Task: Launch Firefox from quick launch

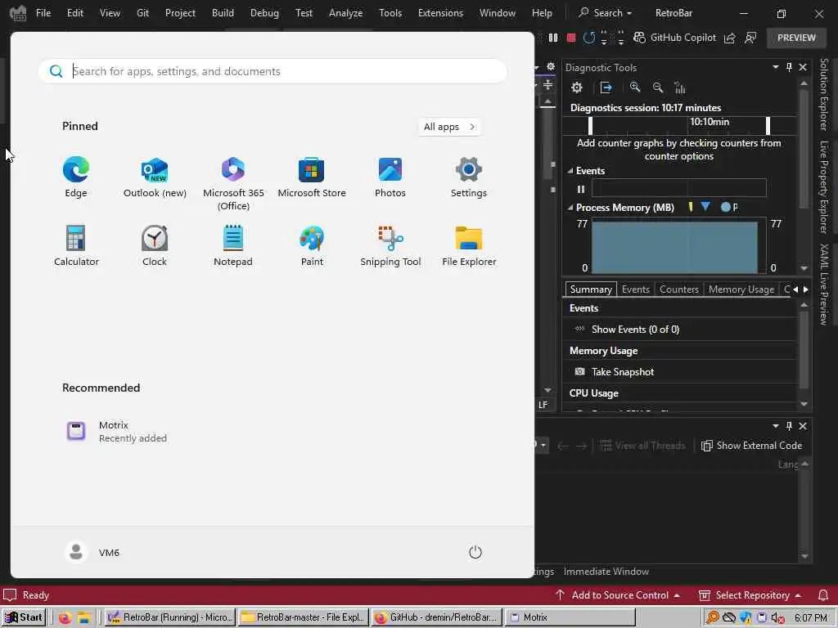Action: [x=65, y=618]
